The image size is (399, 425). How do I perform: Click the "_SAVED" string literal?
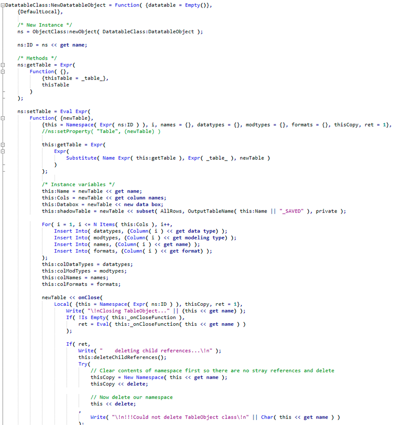(291, 211)
